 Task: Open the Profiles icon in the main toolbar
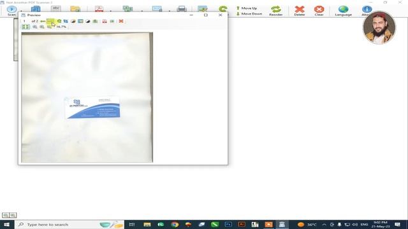click(x=36, y=10)
